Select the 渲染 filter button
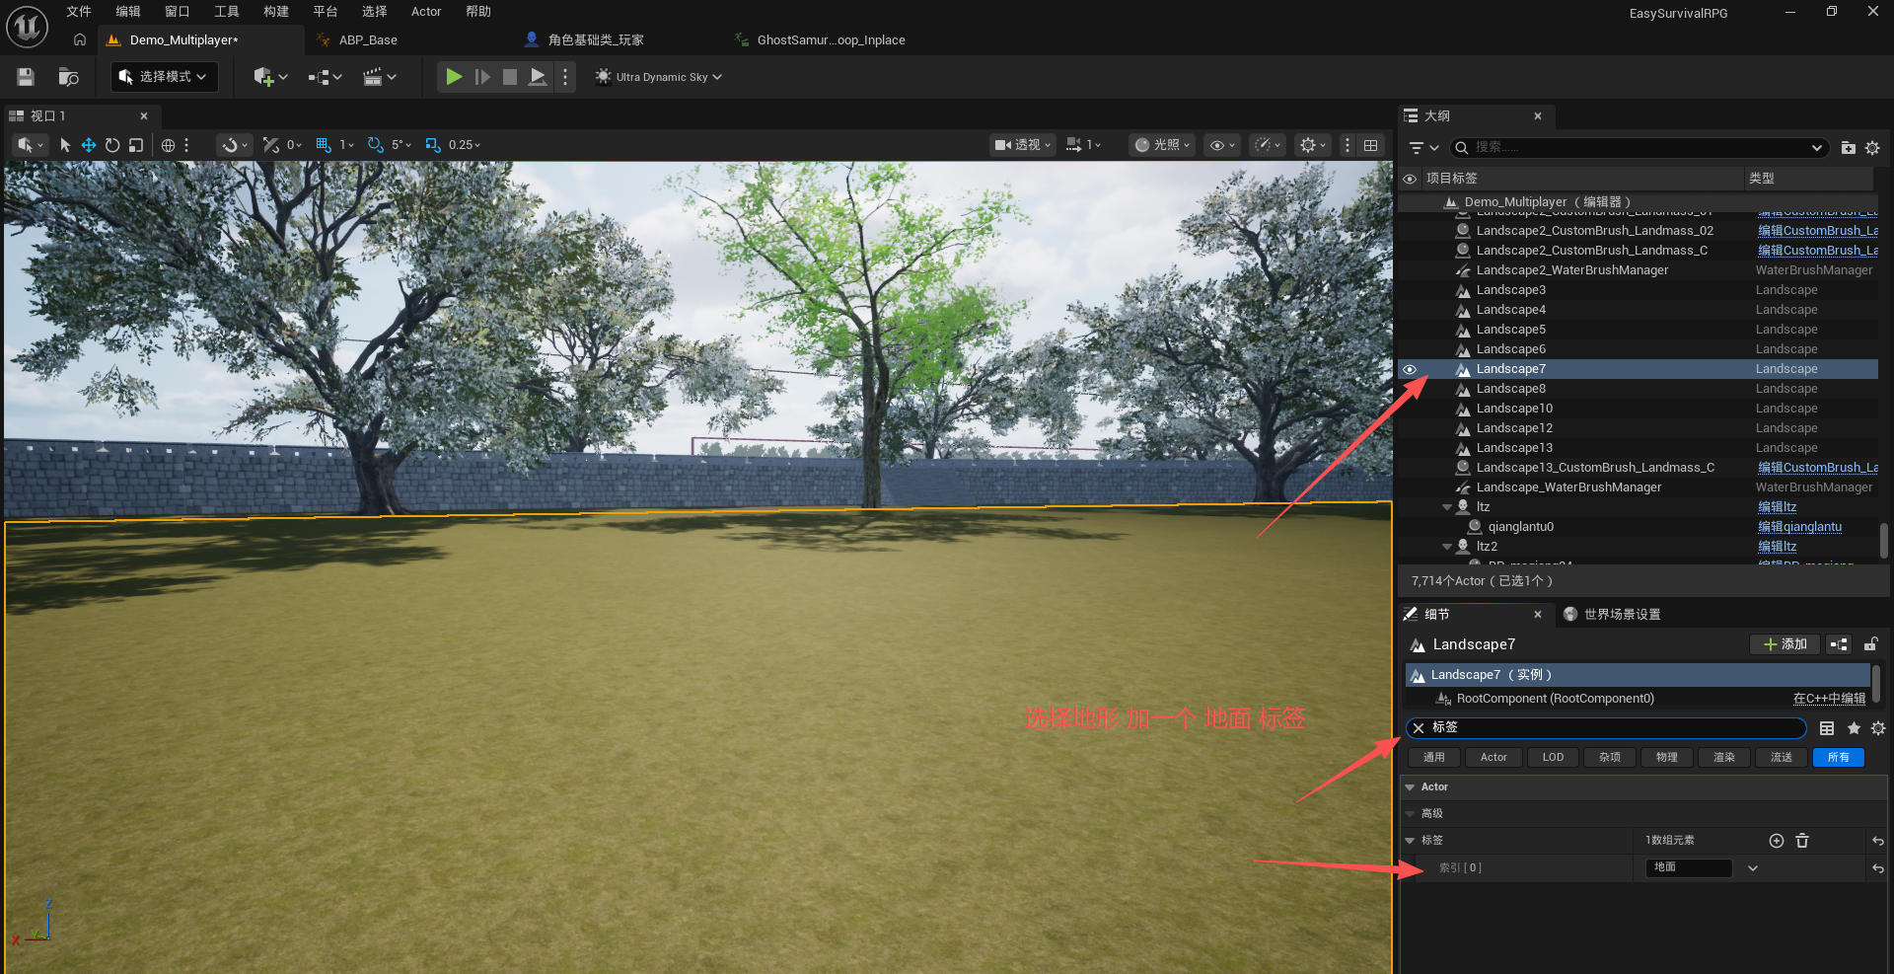Image resolution: width=1894 pixels, height=974 pixels. tap(1724, 758)
